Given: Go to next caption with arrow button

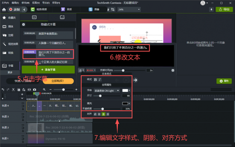Looking at the screenshot, I should point(135,80).
